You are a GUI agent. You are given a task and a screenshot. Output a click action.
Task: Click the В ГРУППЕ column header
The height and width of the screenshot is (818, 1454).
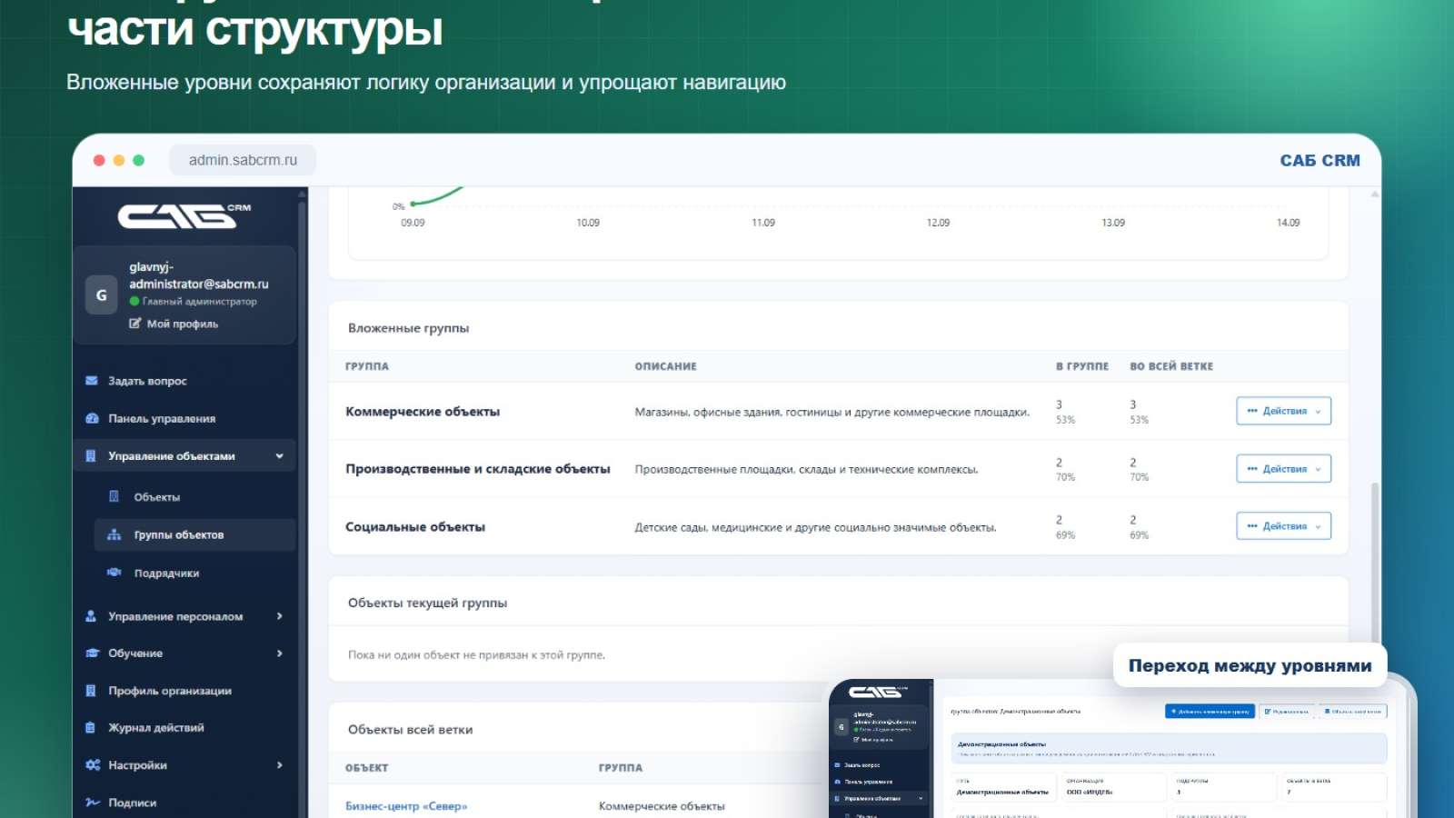tap(1082, 366)
